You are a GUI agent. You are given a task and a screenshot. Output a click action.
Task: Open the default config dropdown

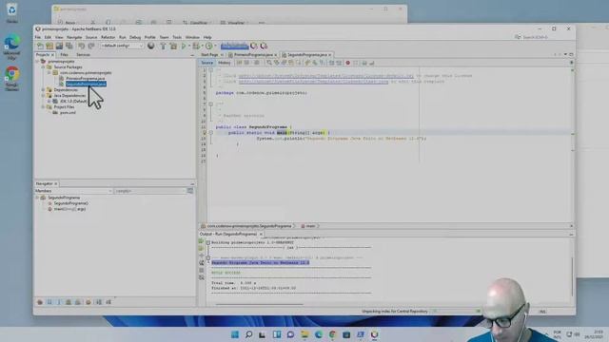coord(122,46)
